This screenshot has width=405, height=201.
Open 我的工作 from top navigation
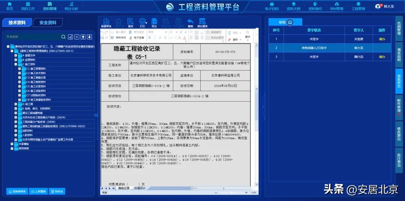point(28,6)
